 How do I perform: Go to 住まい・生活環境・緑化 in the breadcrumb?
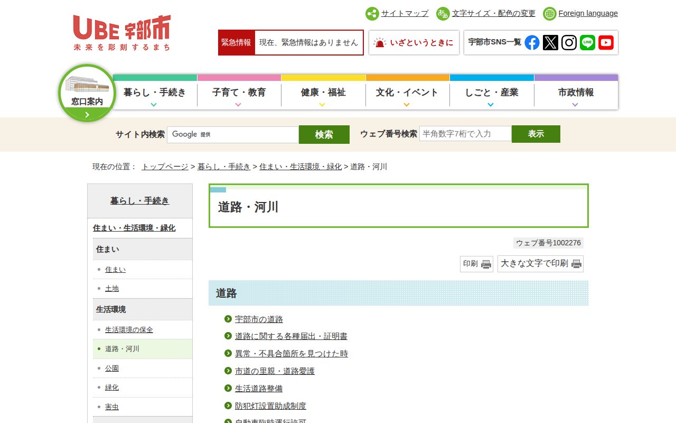tap(301, 167)
